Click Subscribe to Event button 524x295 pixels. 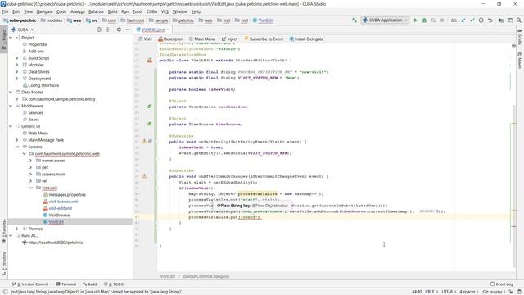click(x=264, y=39)
